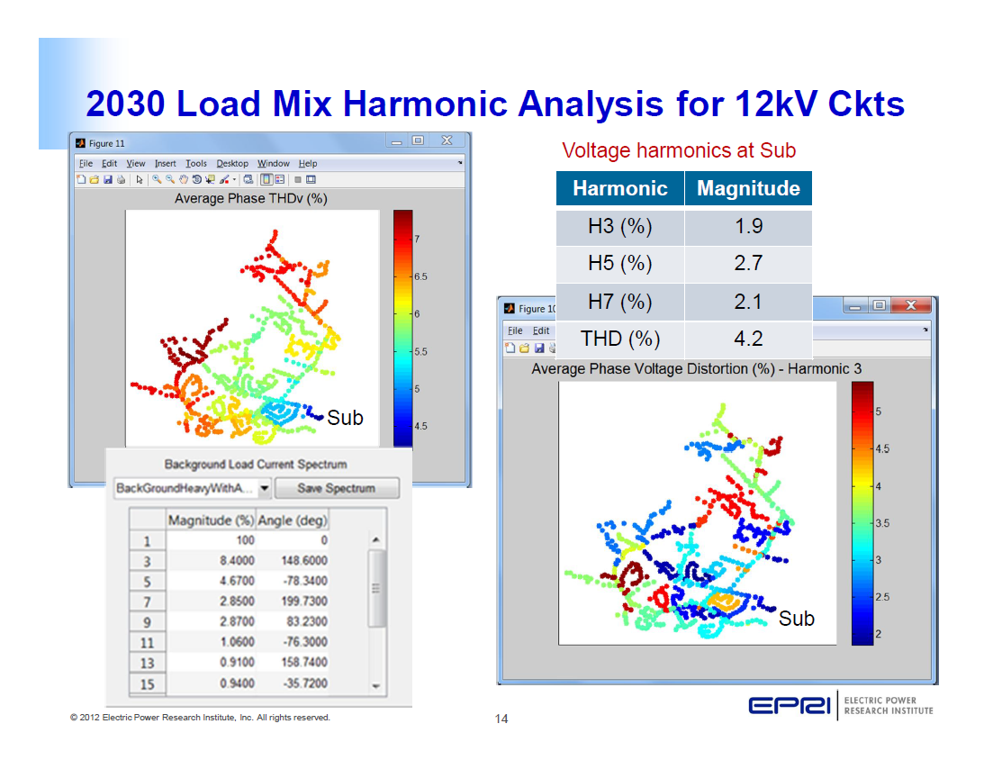Open a file using Figure 10's Open icon

coord(523,347)
